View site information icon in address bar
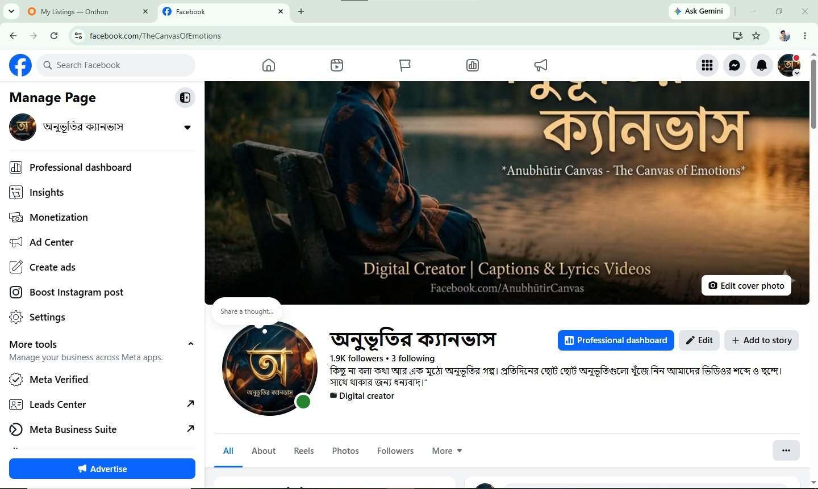 coord(79,36)
